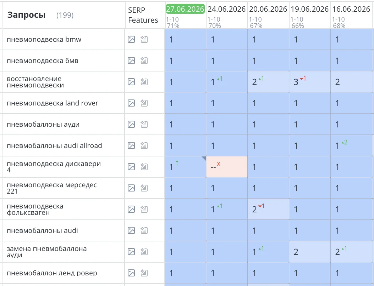Screen dimensions: 374x286
Task: Click snippet icon for пневмоподвеска фольксваген row
Action: point(144,209)
